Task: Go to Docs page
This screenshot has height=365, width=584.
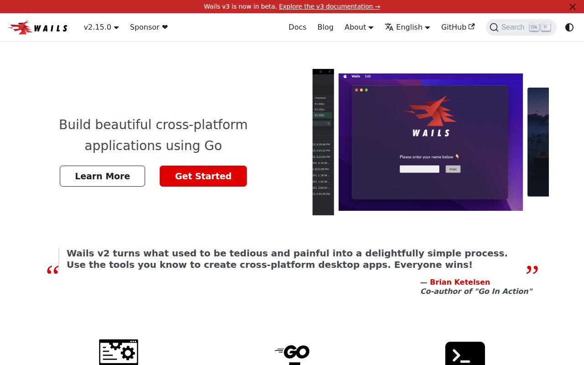Action: click(297, 27)
